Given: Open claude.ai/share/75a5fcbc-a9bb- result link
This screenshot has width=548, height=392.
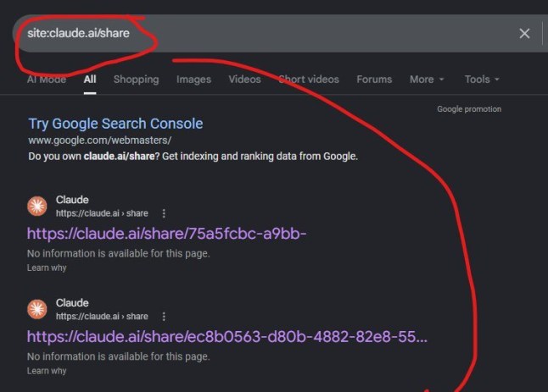Looking at the screenshot, I should pyautogui.click(x=167, y=234).
